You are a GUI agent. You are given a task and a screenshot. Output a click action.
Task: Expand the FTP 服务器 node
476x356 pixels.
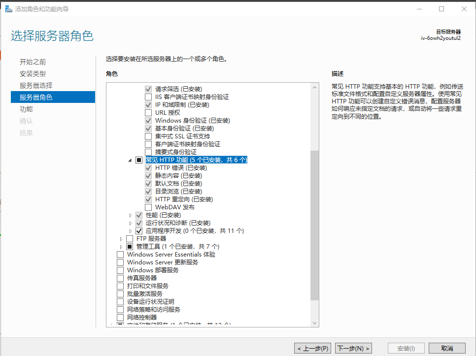pos(121,239)
